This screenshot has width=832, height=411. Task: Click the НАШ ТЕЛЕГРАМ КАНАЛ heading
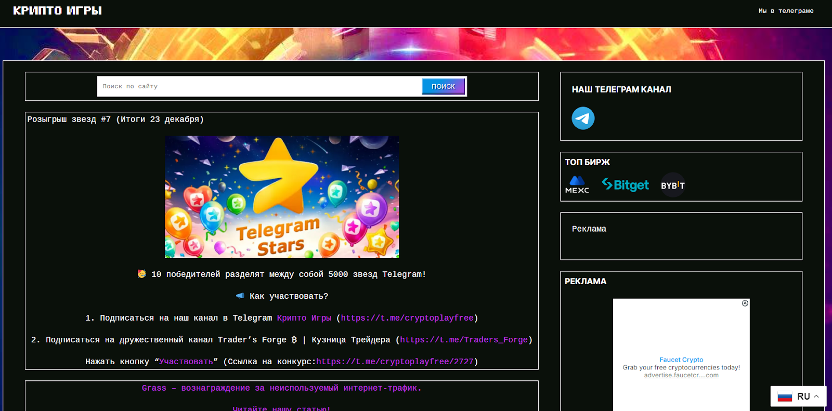point(621,89)
